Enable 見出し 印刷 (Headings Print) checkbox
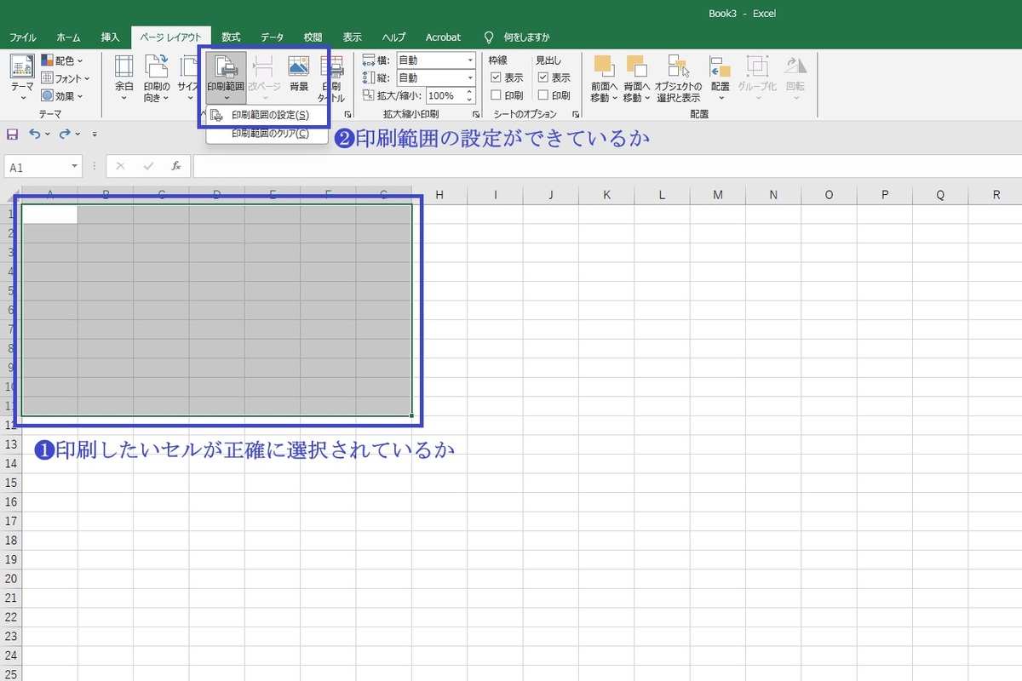This screenshot has width=1022, height=681. tap(543, 95)
